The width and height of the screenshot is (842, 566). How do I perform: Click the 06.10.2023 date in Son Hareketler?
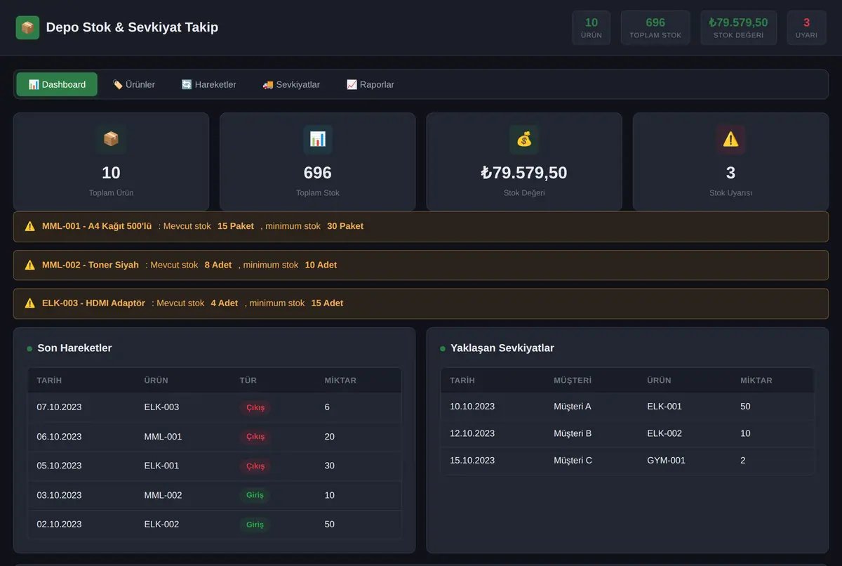pos(59,437)
